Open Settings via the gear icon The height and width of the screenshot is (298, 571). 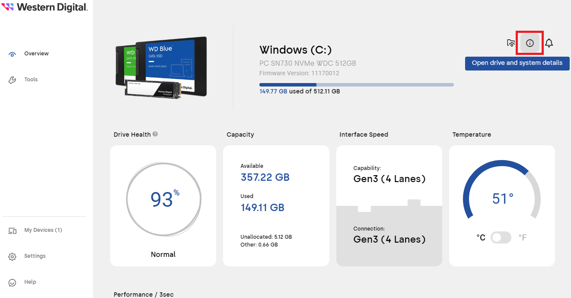pyautogui.click(x=12, y=256)
